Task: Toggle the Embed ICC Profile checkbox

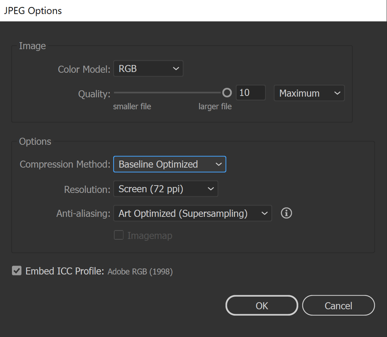Action: [x=17, y=271]
